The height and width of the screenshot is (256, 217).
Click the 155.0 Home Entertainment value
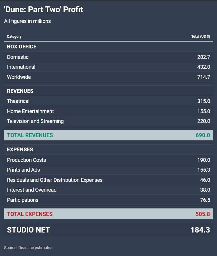(x=204, y=111)
